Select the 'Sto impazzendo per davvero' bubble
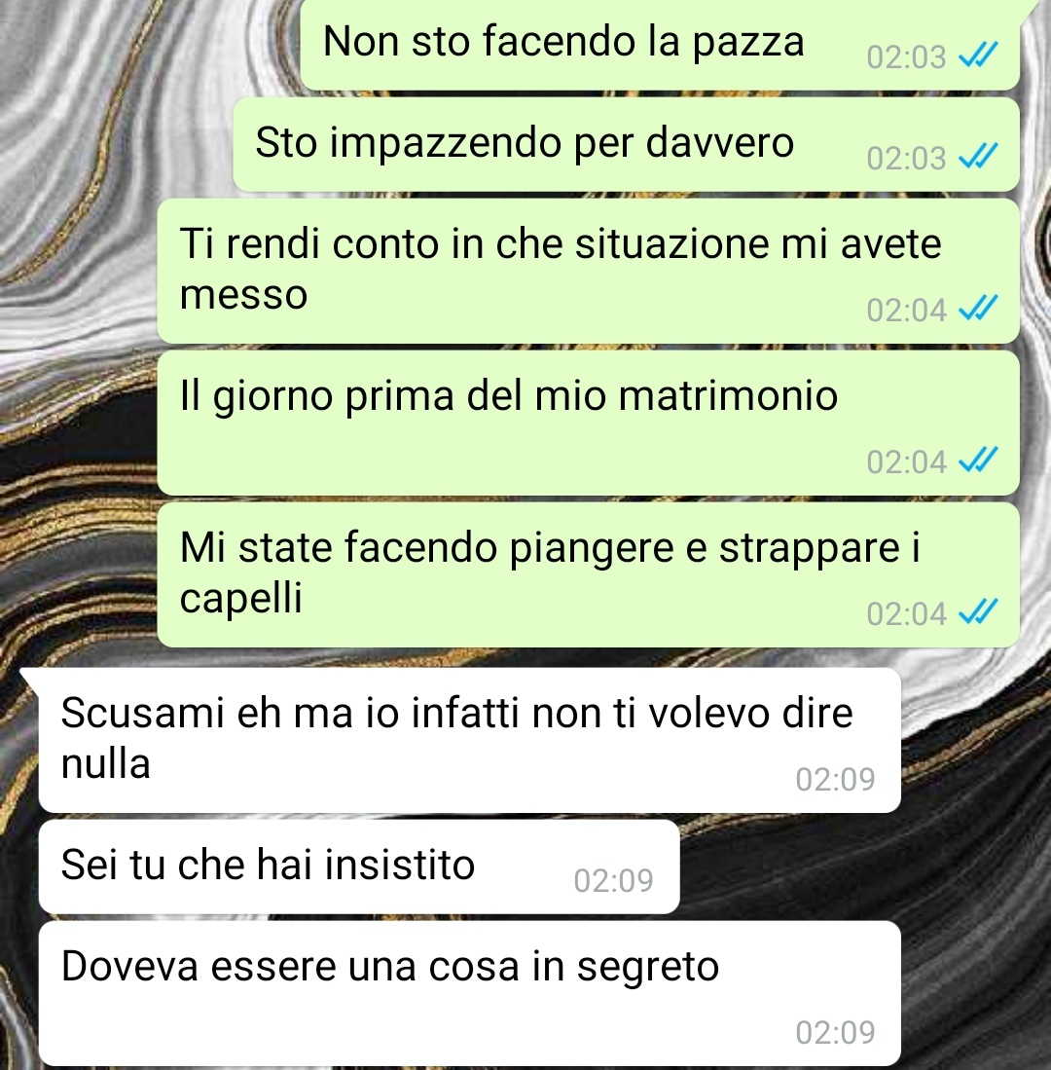Screen dimensions: 1051x1070 point(626,145)
